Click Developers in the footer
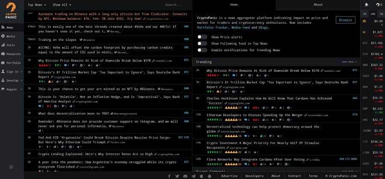The image size is (385, 179). tap(254, 176)
